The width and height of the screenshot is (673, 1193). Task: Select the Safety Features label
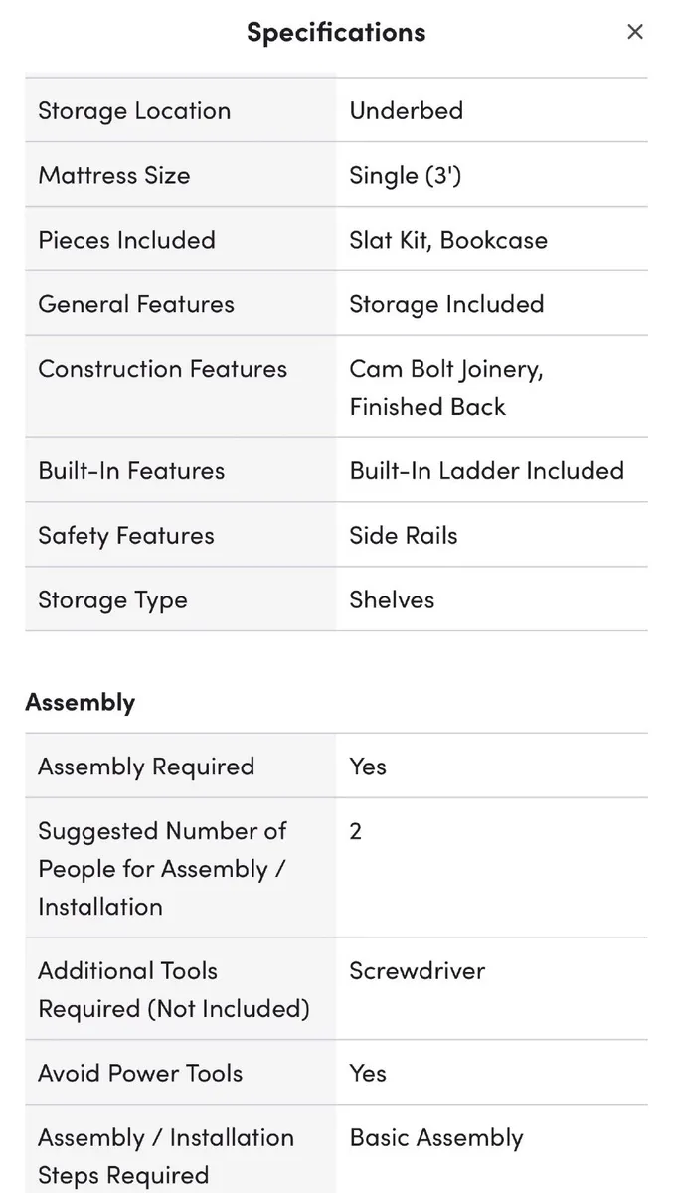(x=126, y=535)
